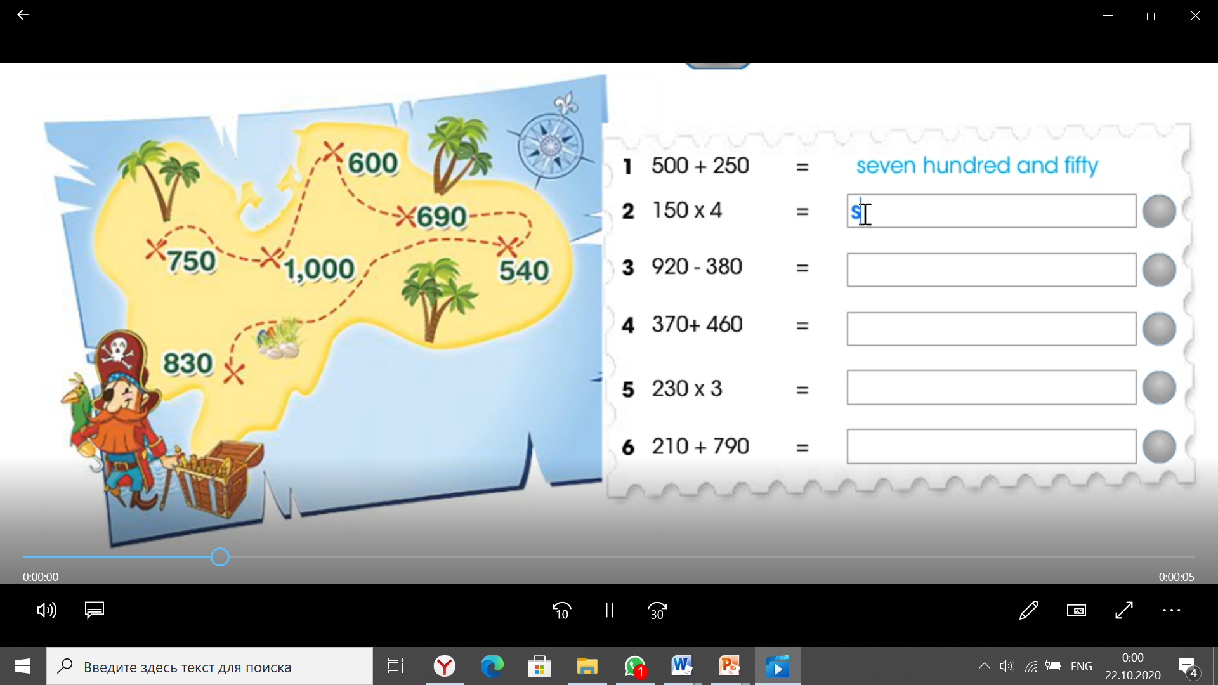The image size is (1218, 685).
Task: Skip back 10 seconds
Action: 561,610
